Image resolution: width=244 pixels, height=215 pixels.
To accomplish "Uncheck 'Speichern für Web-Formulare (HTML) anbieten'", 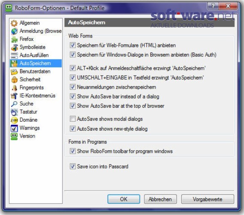I will (72, 45).
